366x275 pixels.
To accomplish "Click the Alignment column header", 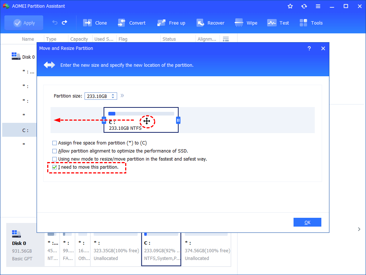I will coord(208,39).
